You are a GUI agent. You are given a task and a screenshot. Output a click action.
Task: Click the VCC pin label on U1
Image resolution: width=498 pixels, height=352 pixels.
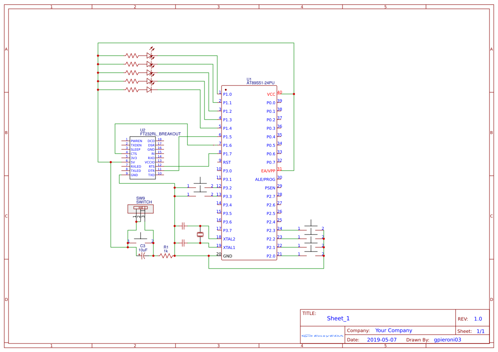tap(271, 94)
